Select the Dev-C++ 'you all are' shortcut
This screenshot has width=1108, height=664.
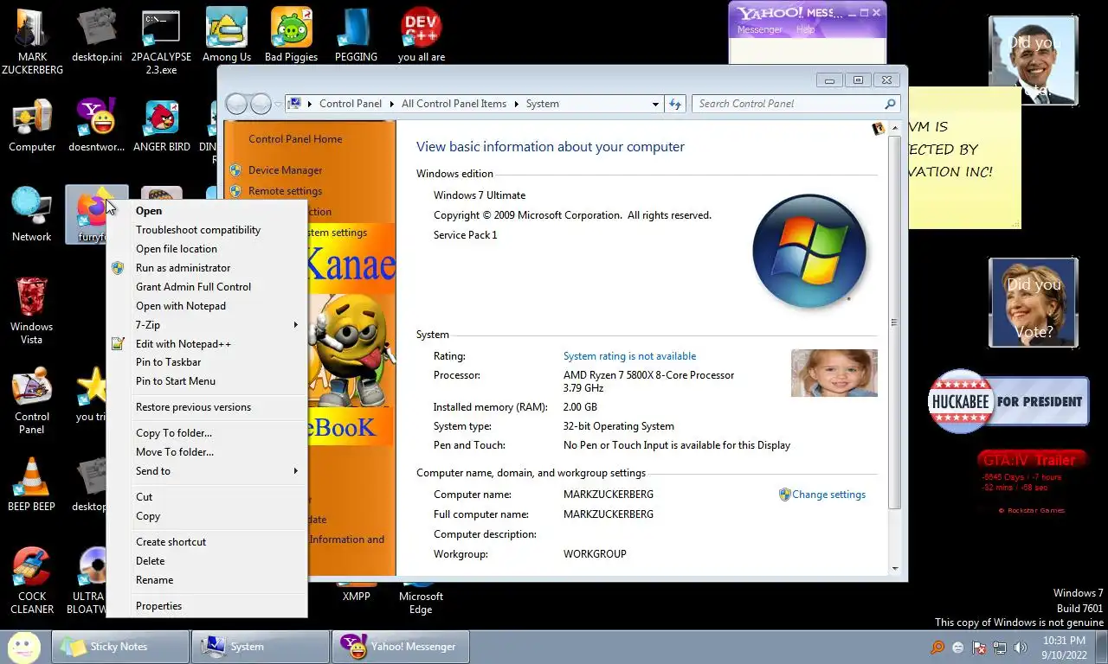(x=422, y=36)
